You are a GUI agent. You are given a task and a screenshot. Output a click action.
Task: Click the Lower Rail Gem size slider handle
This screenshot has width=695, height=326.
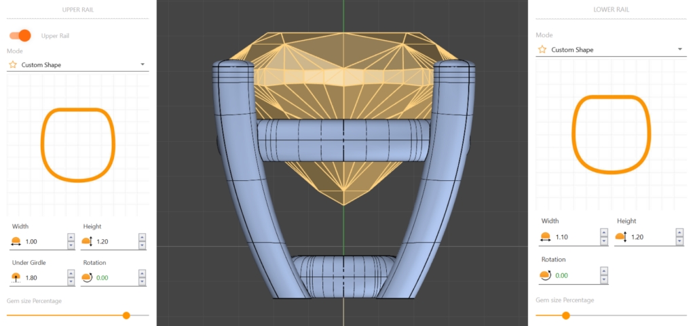(x=566, y=315)
